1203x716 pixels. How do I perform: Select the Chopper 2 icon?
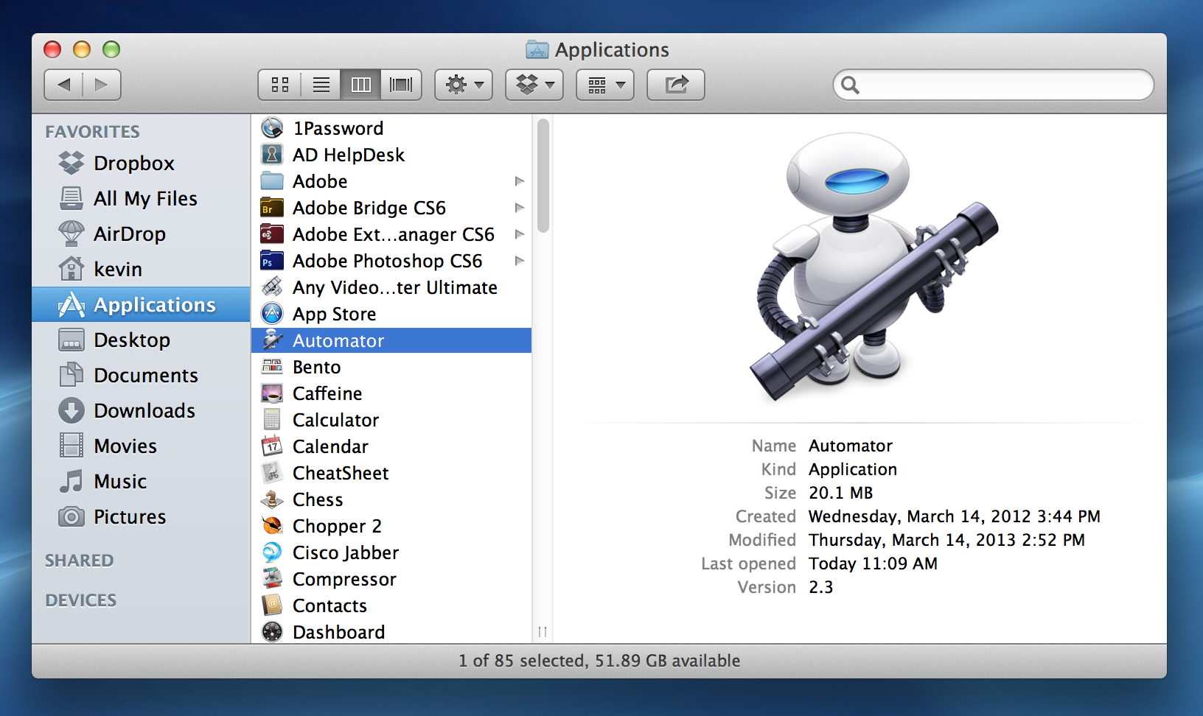tap(272, 526)
